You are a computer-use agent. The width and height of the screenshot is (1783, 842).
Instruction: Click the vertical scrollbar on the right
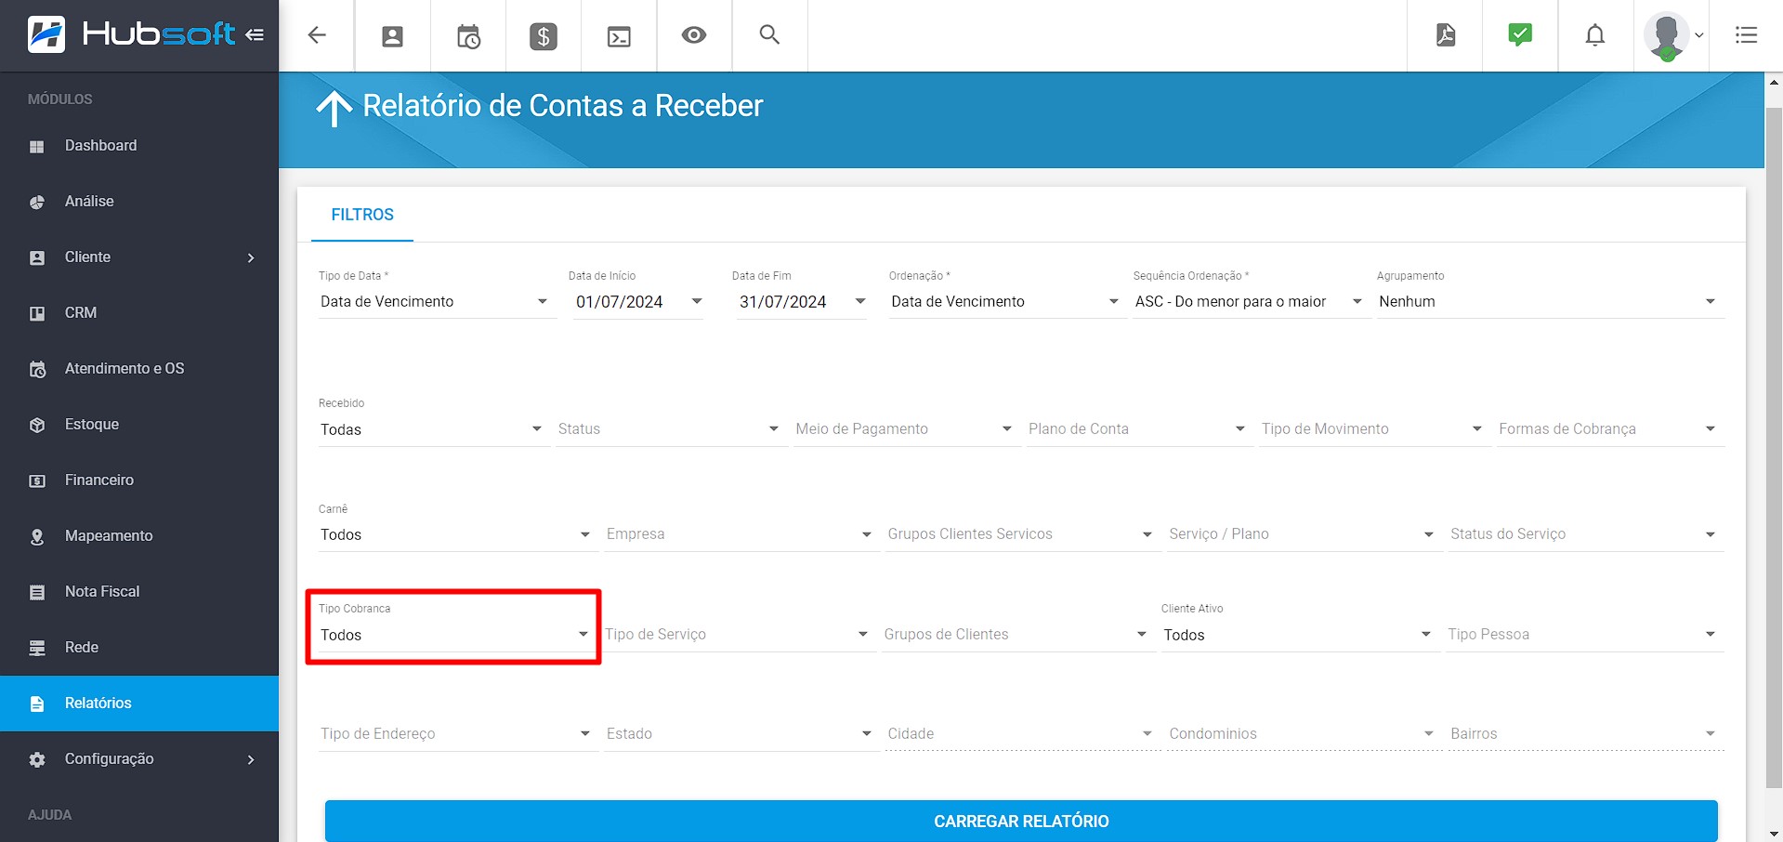point(1774,446)
